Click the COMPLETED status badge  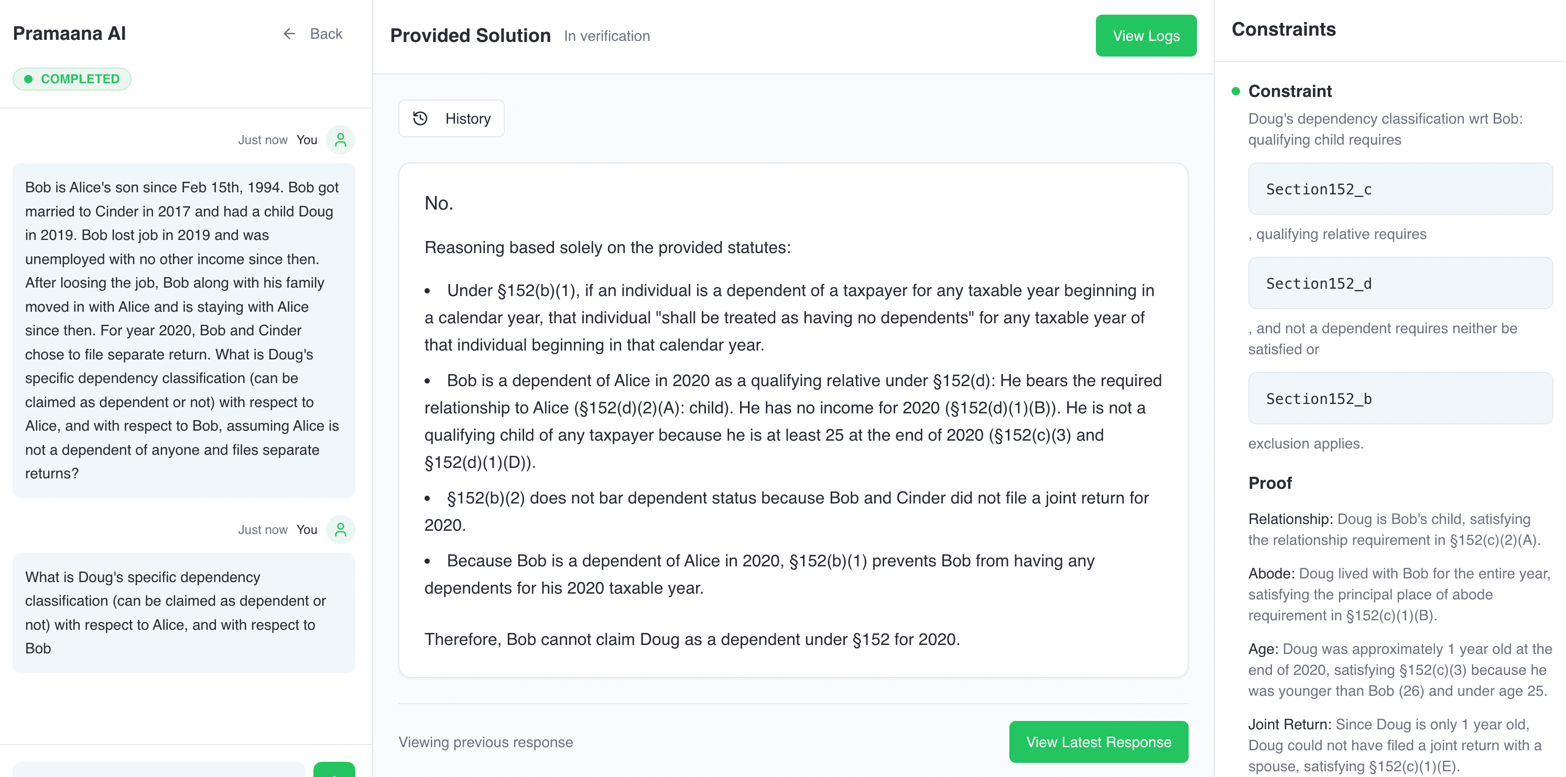(x=72, y=79)
